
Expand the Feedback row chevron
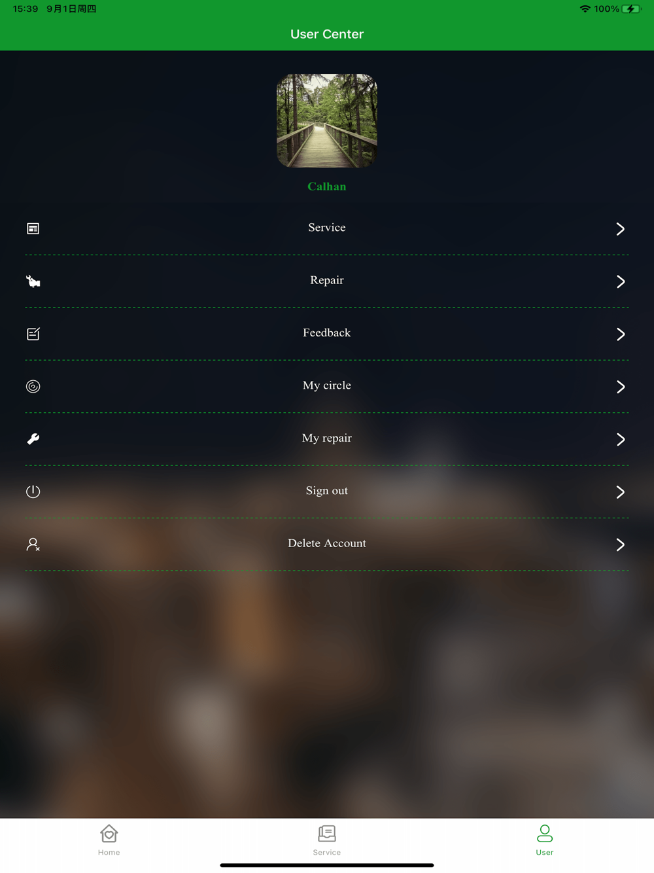coord(620,334)
